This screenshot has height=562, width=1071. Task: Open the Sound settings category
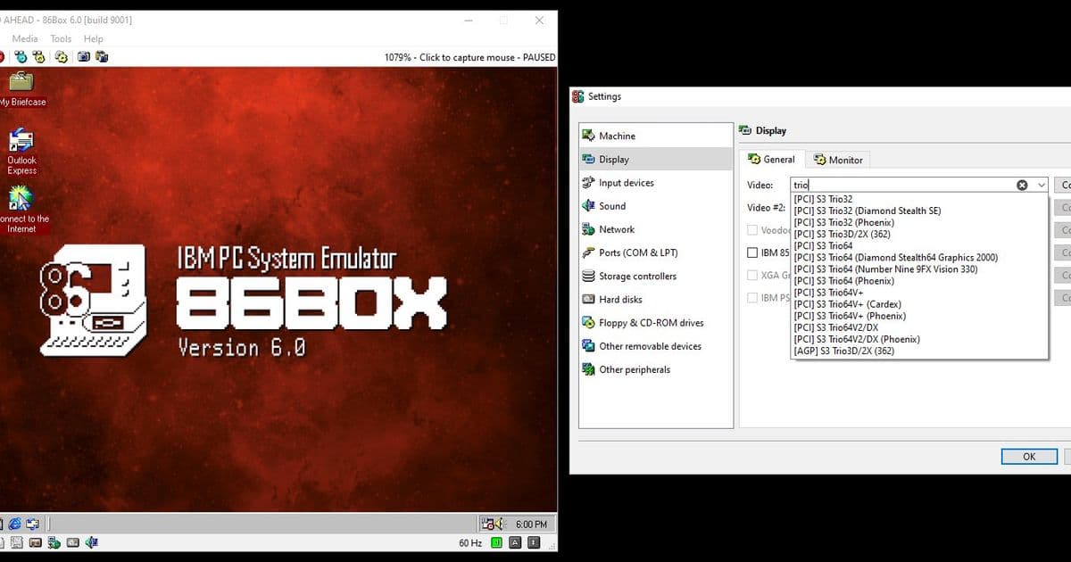656,206
